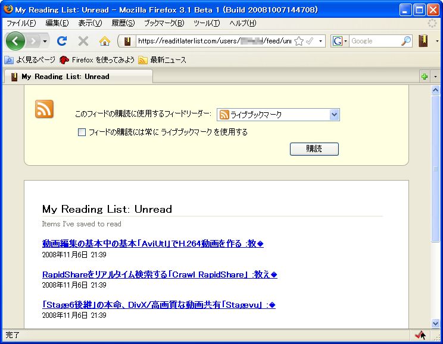Screen dimensions: 443x344
Task: Open the Stage6後継 Stagevu article link
Action: click(x=159, y=305)
